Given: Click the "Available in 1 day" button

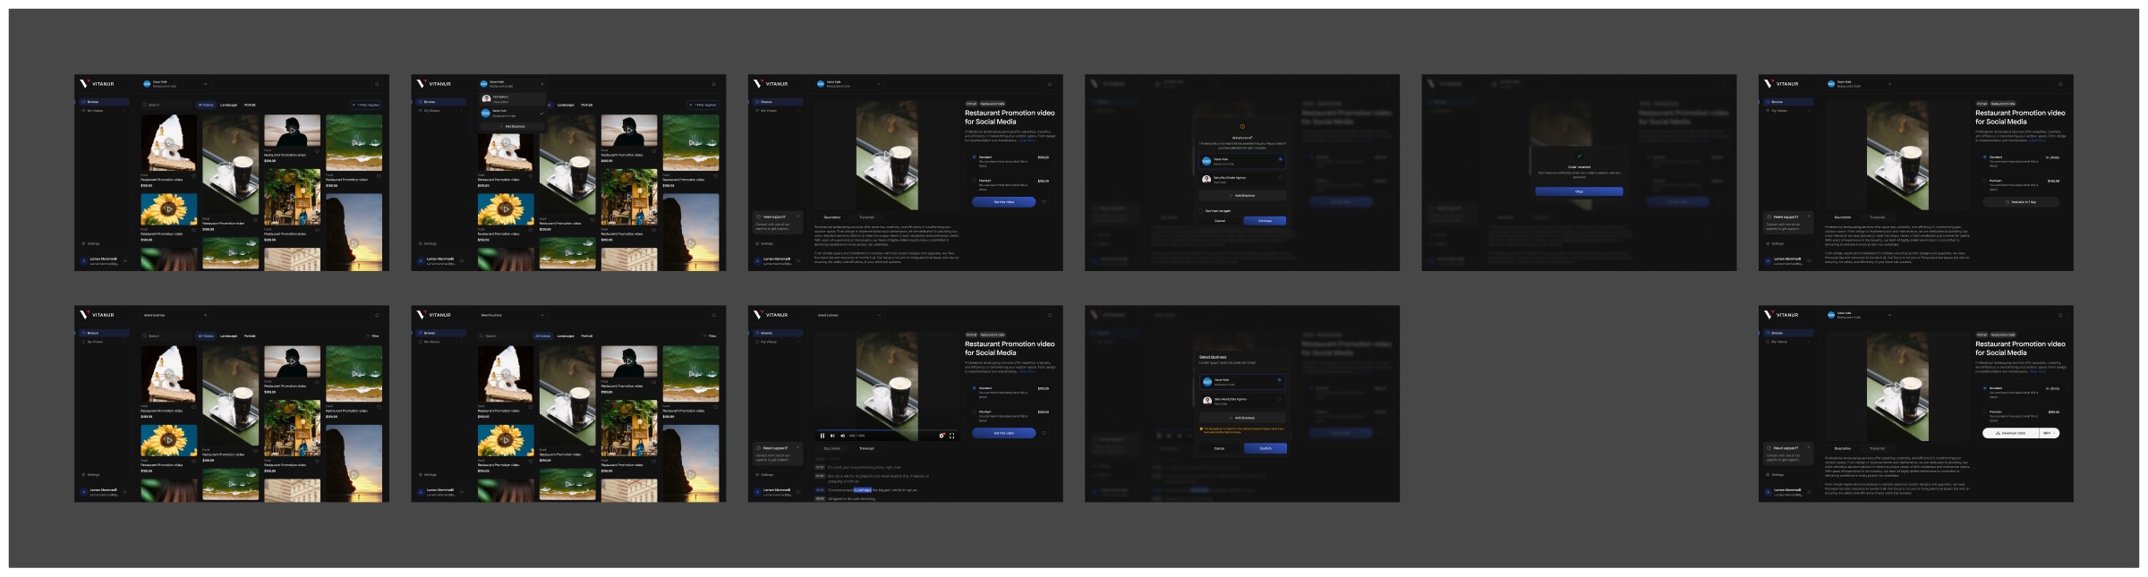Looking at the screenshot, I should pos(2021,202).
